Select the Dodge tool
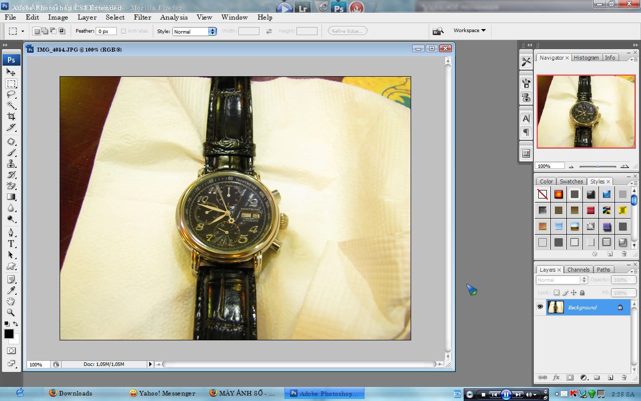 [x=11, y=219]
